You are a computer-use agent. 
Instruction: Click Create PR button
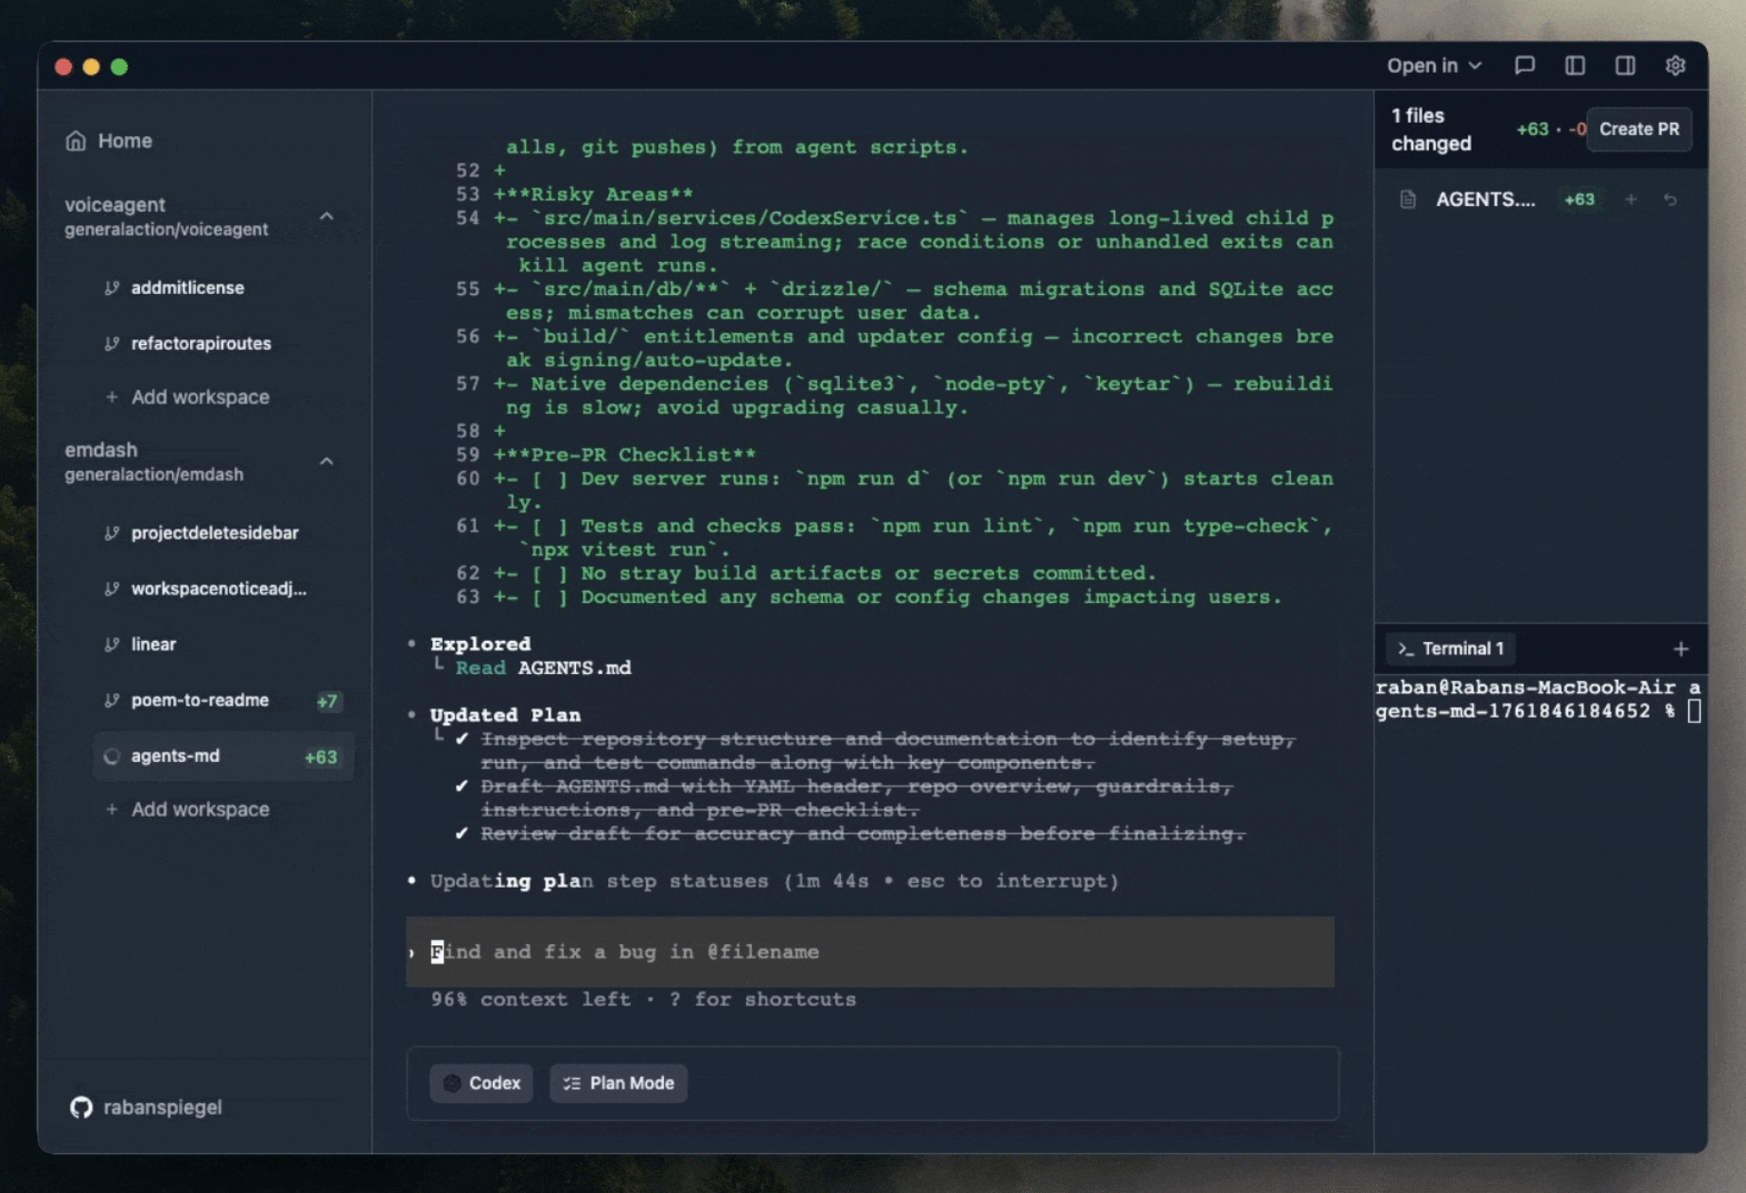click(1639, 130)
